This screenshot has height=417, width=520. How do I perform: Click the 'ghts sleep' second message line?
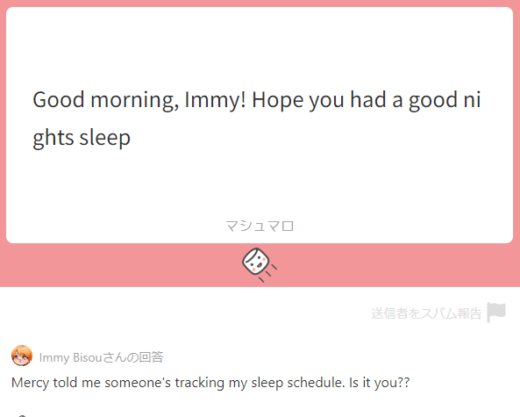[82, 138]
